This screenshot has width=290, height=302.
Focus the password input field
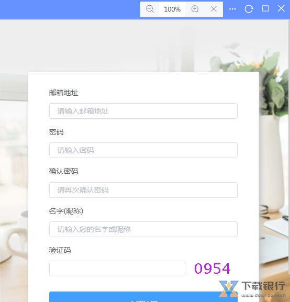coord(143,150)
